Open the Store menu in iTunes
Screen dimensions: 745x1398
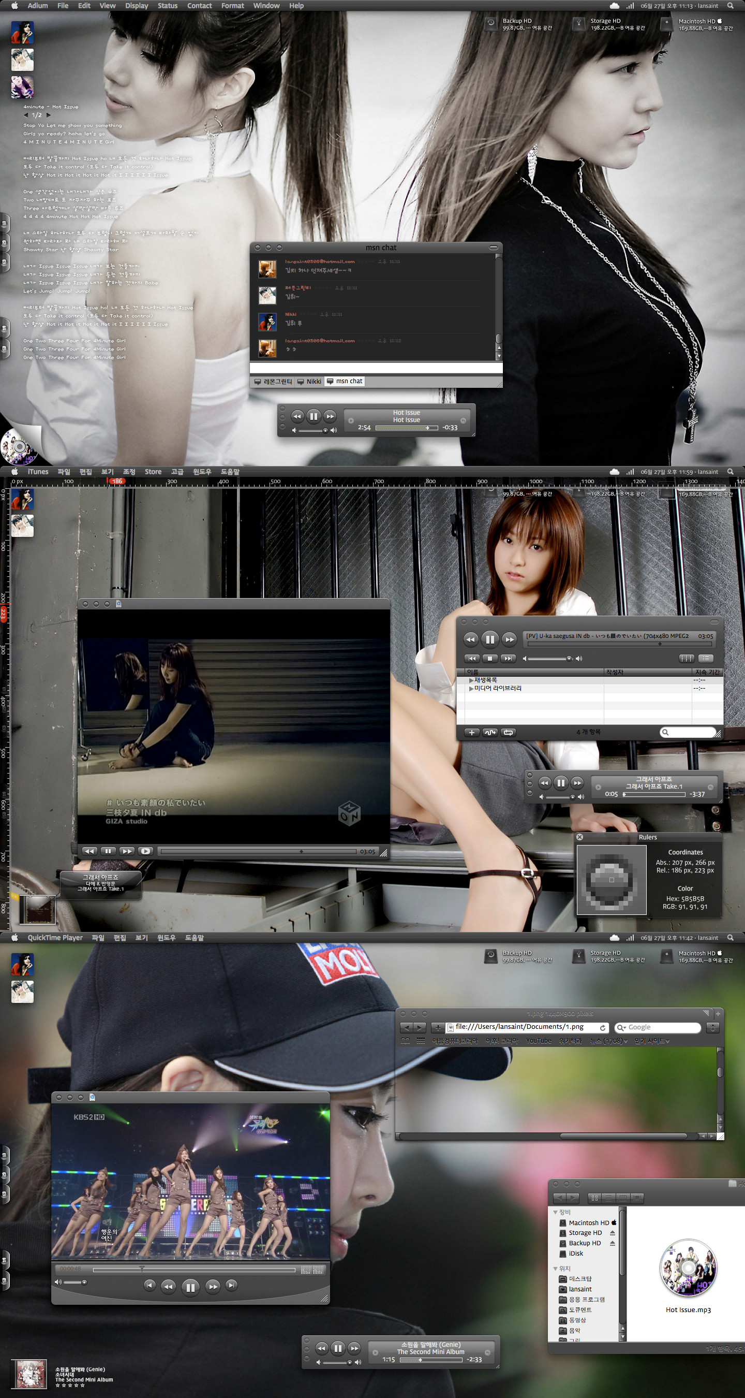click(x=153, y=472)
